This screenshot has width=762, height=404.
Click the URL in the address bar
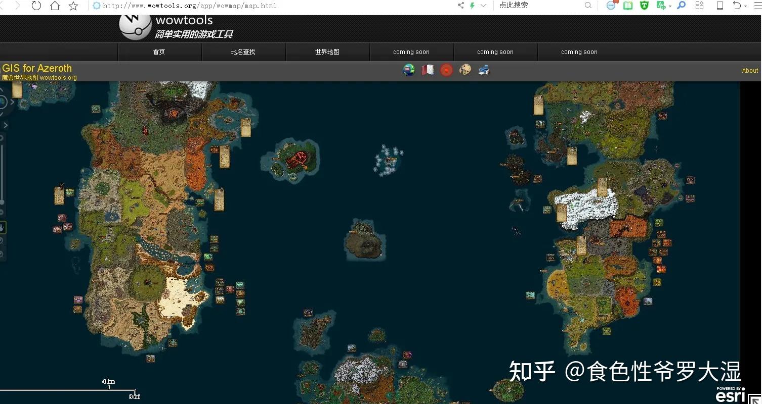[189, 6]
